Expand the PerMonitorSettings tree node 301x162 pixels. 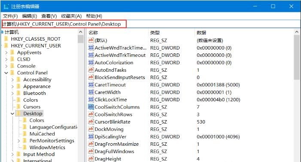point(18,141)
